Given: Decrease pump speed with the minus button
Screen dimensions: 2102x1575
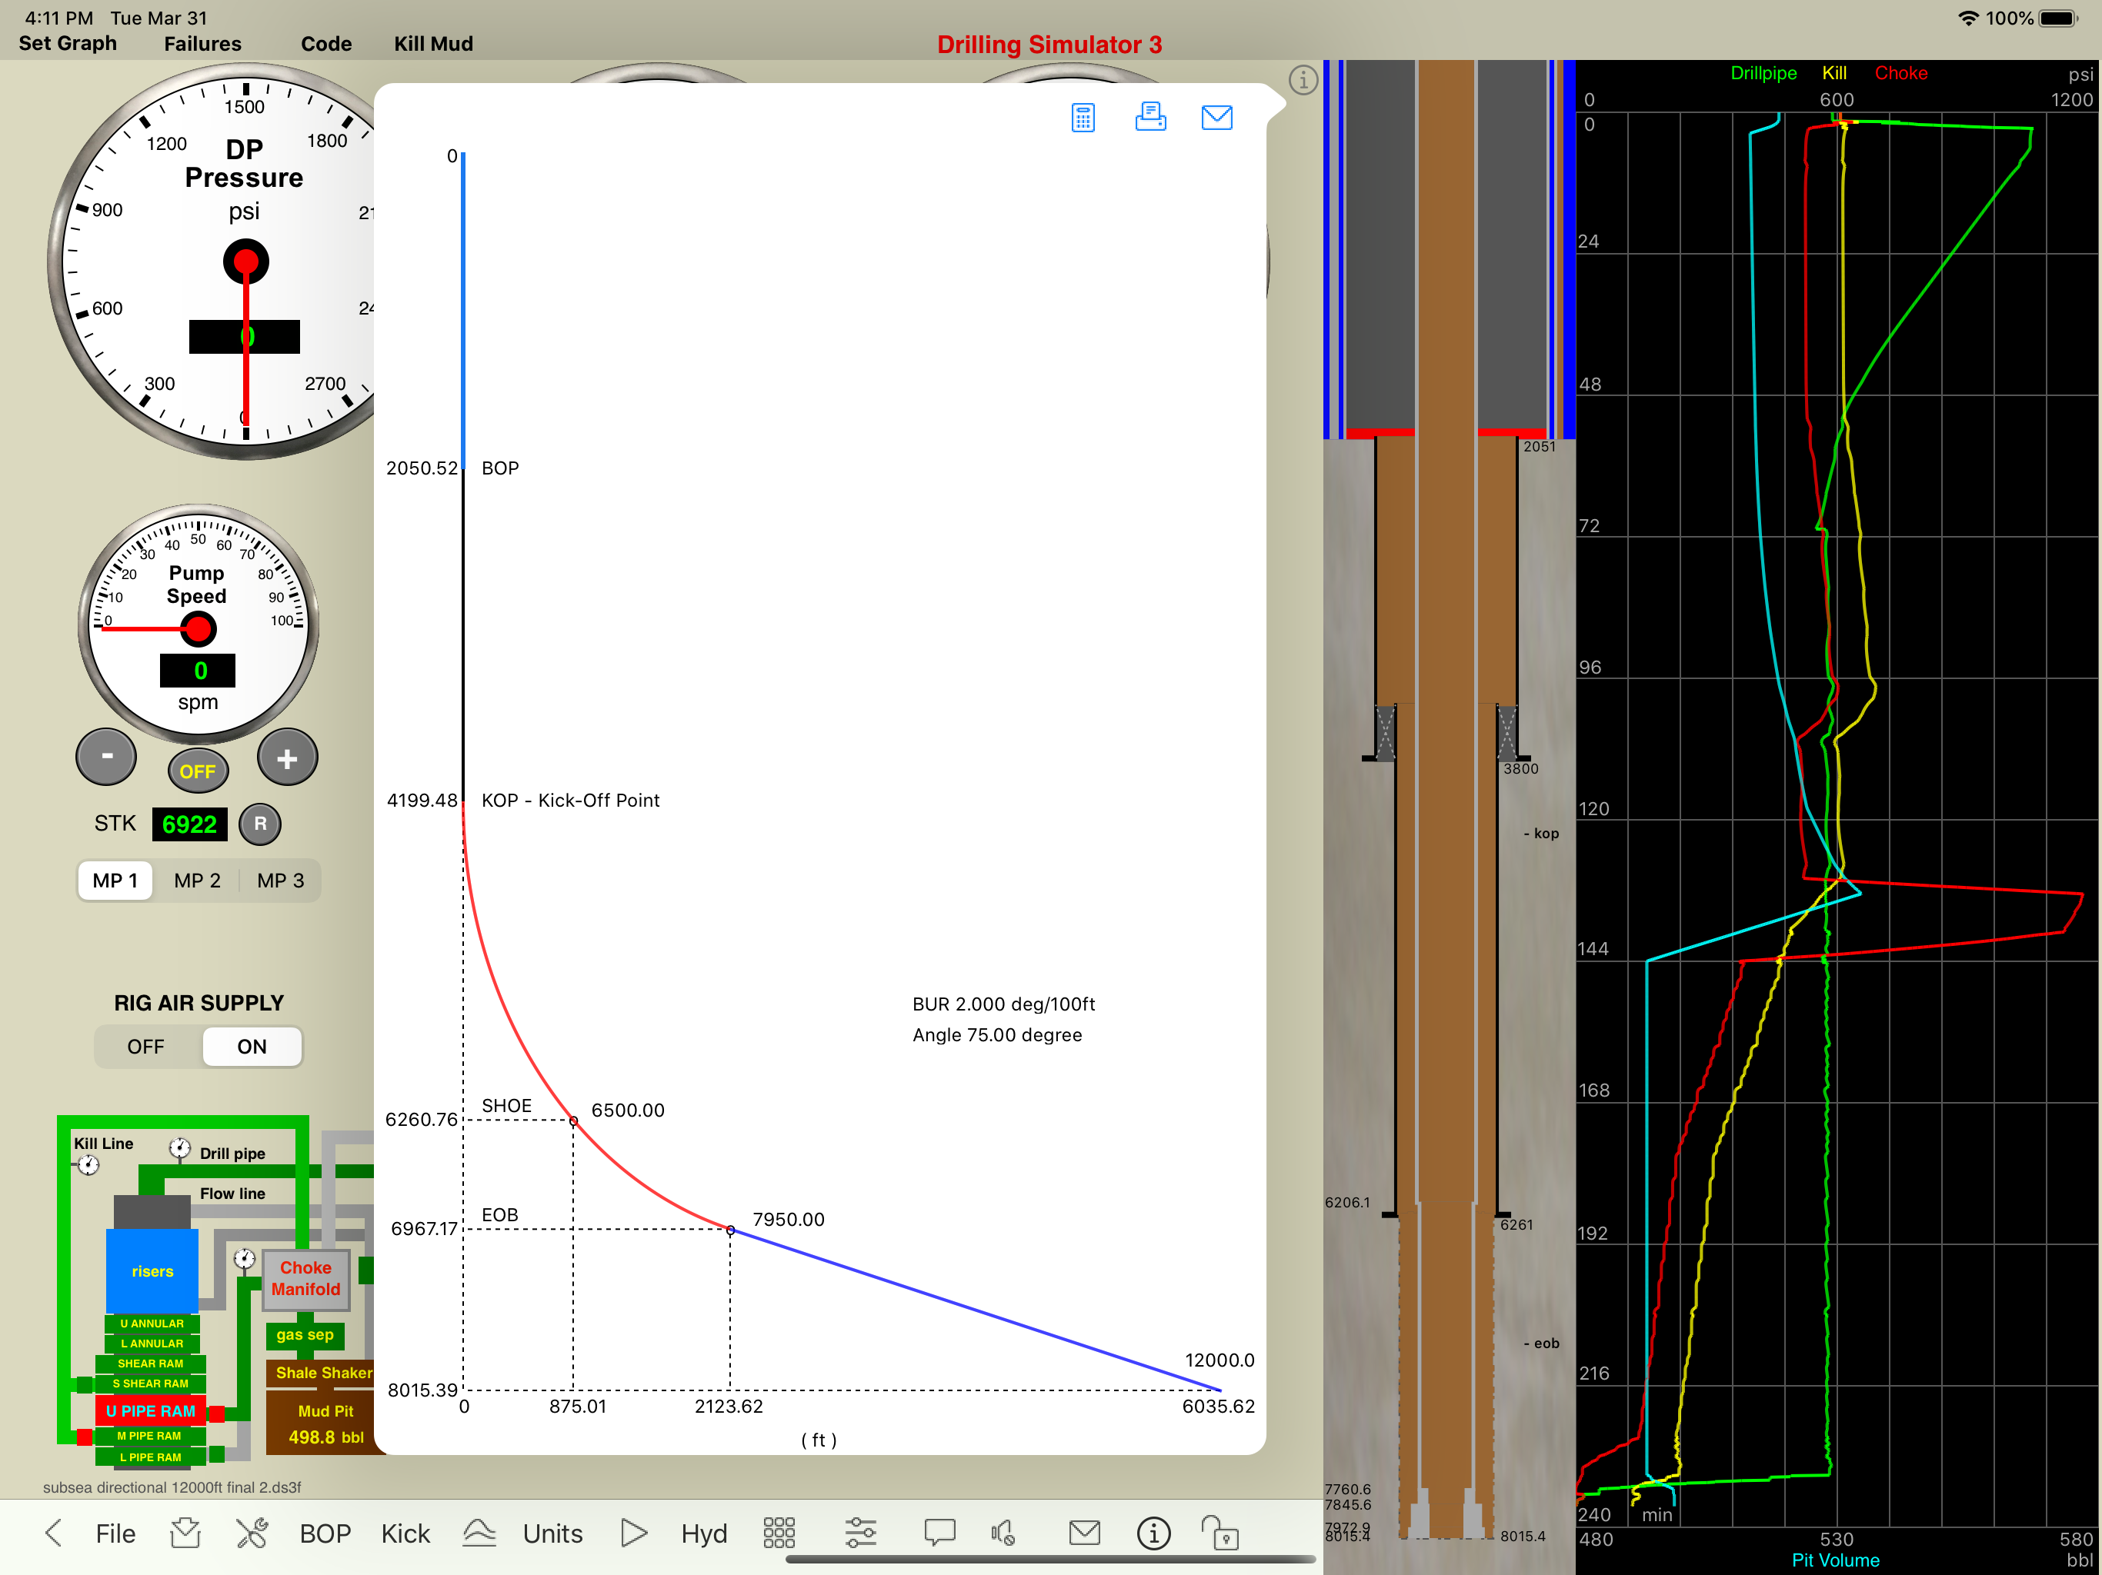Looking at the screenshot, I should click(106, 757).
